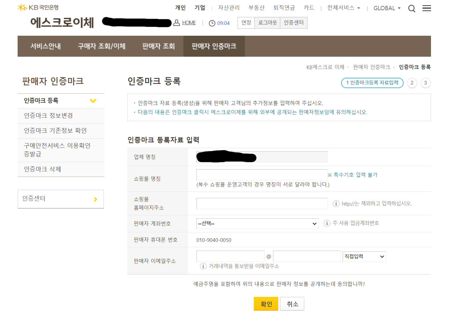Open 구매자 조회/이체 navigation tab

pos(102,46)
